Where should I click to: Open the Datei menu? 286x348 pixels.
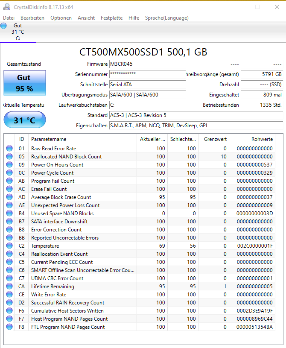(9, 18)
